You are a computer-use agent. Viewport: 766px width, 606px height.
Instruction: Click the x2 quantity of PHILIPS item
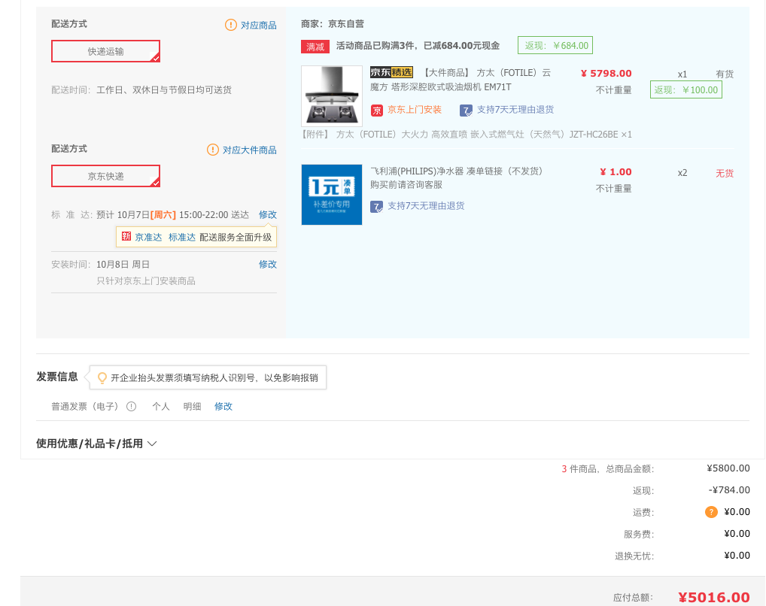click(x=682, y=173)
